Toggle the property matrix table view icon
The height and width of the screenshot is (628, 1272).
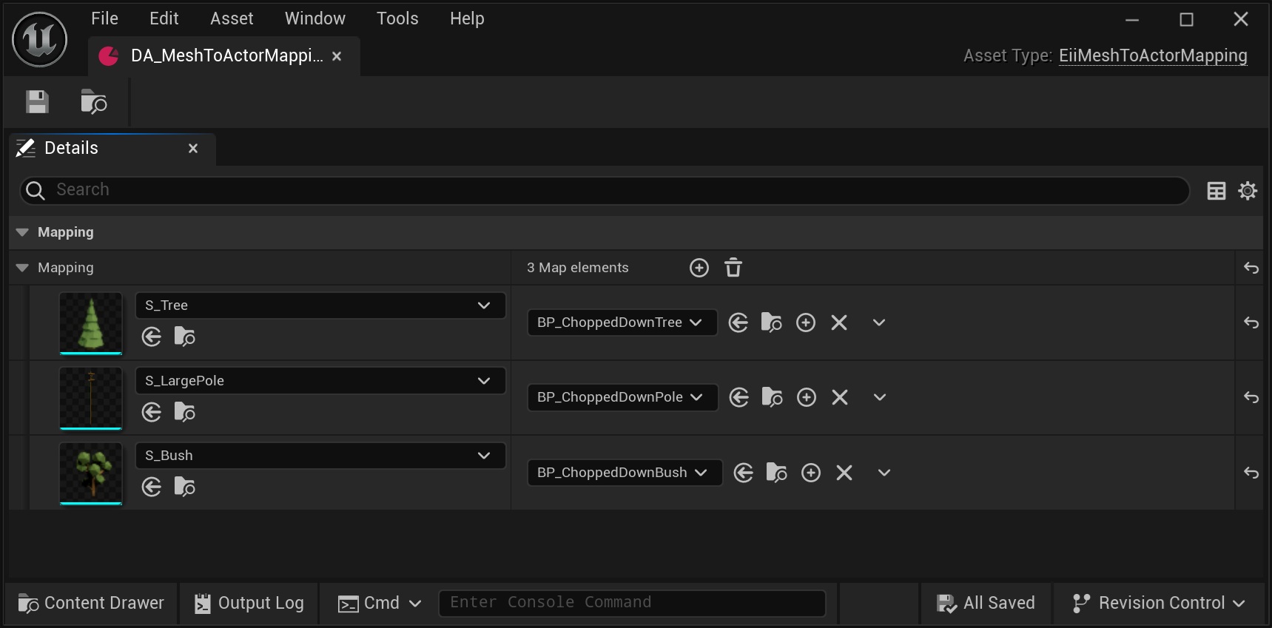tap(1216, 191)
